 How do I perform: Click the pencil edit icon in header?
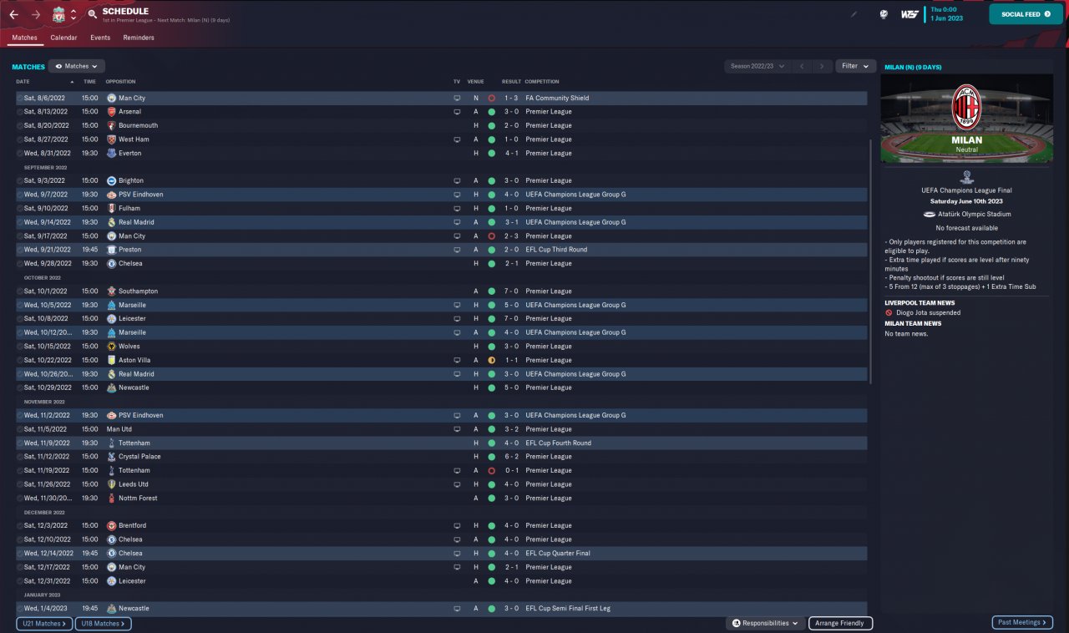[854, 14]
